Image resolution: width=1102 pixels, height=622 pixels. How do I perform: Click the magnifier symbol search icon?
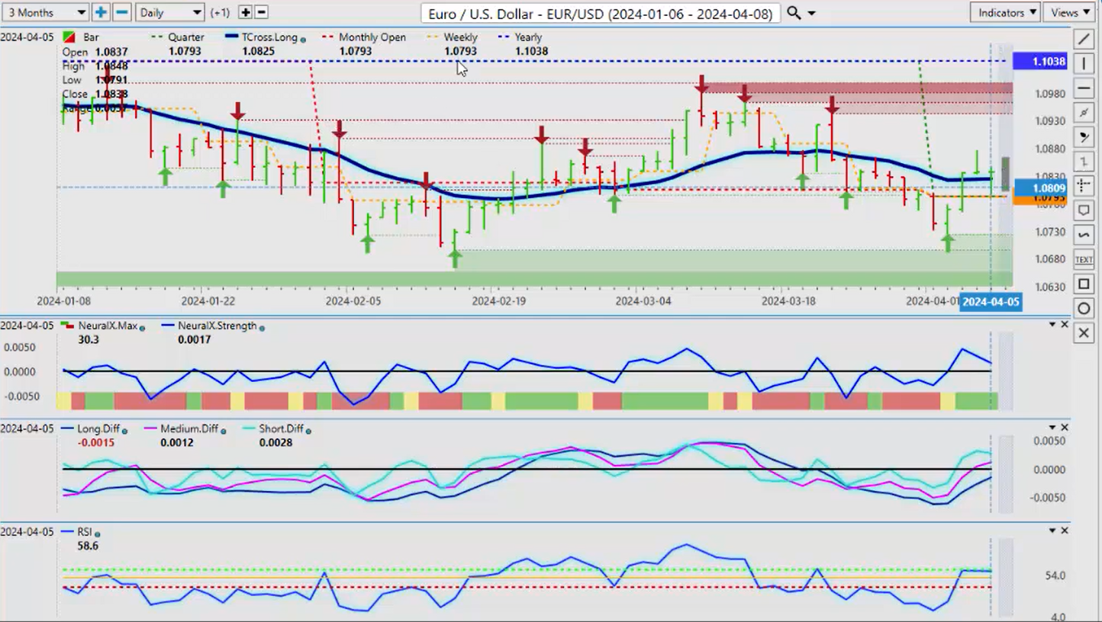pos(794,13)
